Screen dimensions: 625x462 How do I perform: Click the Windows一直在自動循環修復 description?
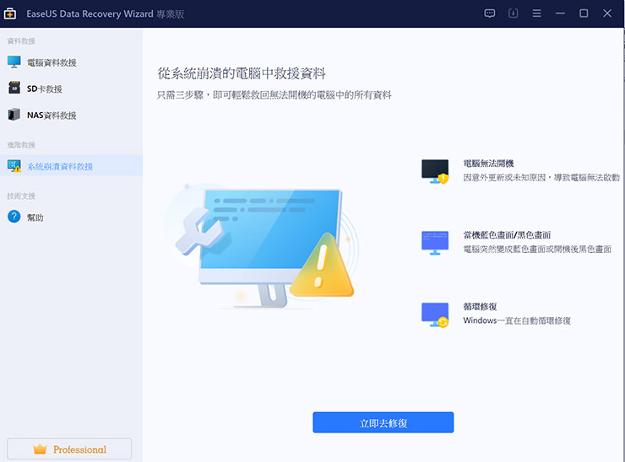tap(517, 320)
